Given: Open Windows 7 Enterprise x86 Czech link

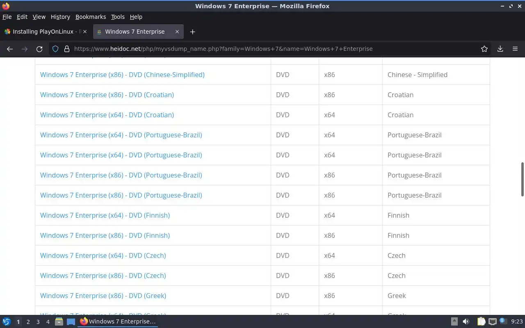Looking at the screenshot, I should tap(103, 276).
